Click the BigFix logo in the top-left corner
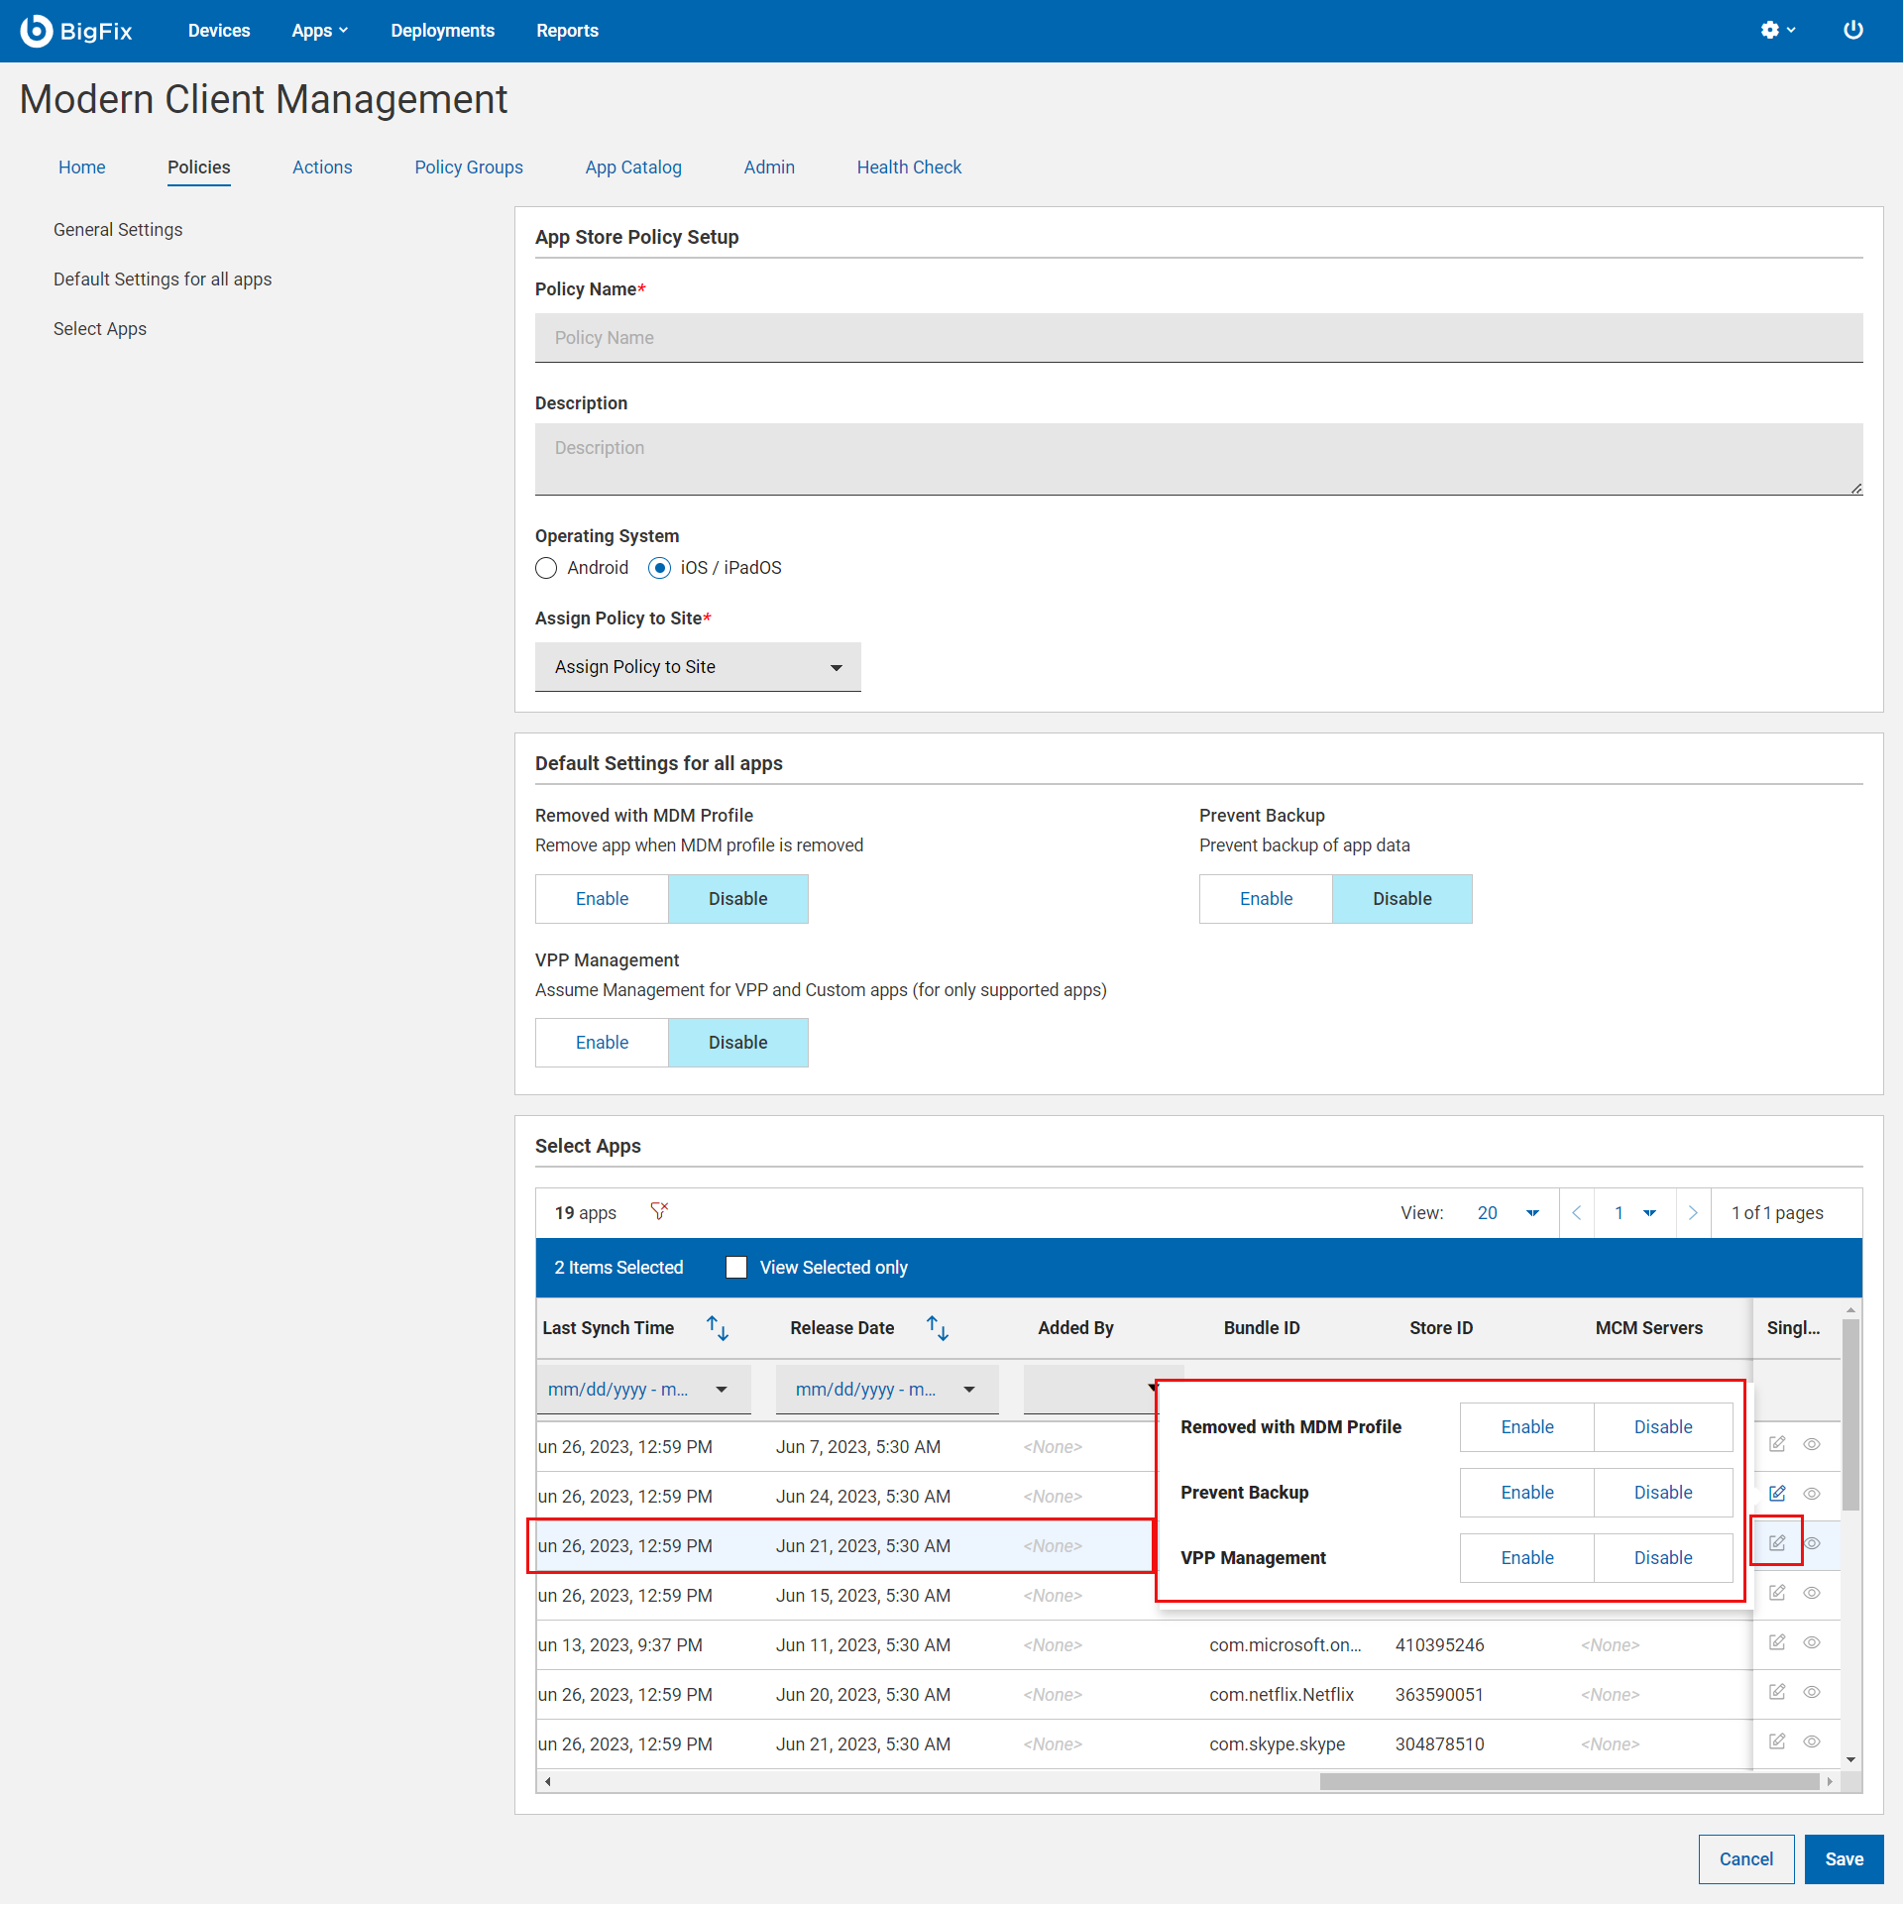This screenshot has width=1903, height=1909. point(75,30)
